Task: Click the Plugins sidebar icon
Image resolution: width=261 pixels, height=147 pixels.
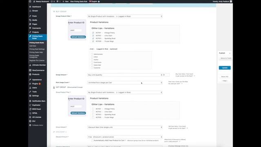Action: pyautogui.click(x=30, y=84)
